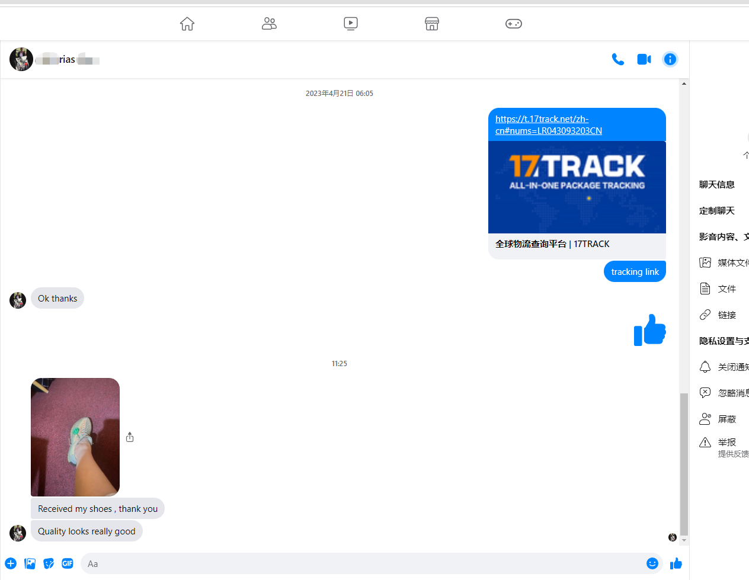
Task: Start a video call with camera icon
Action: click(x=644, y=59)
